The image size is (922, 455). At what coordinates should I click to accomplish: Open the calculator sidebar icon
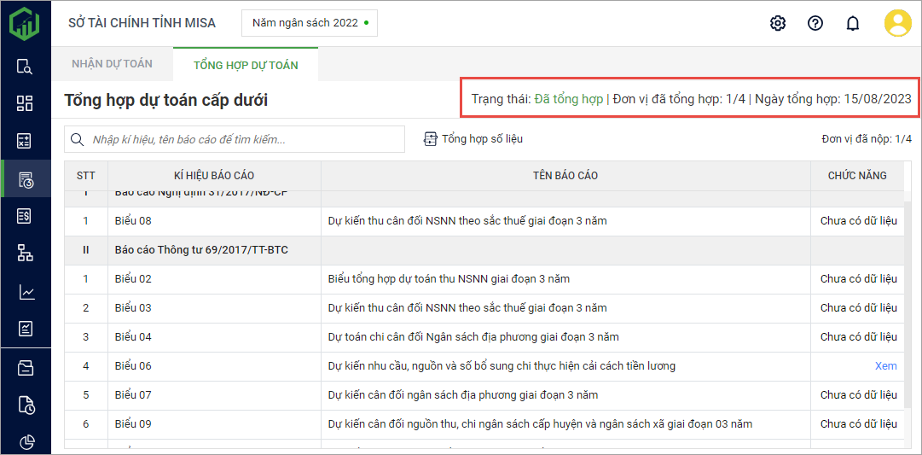pos(25,141)
